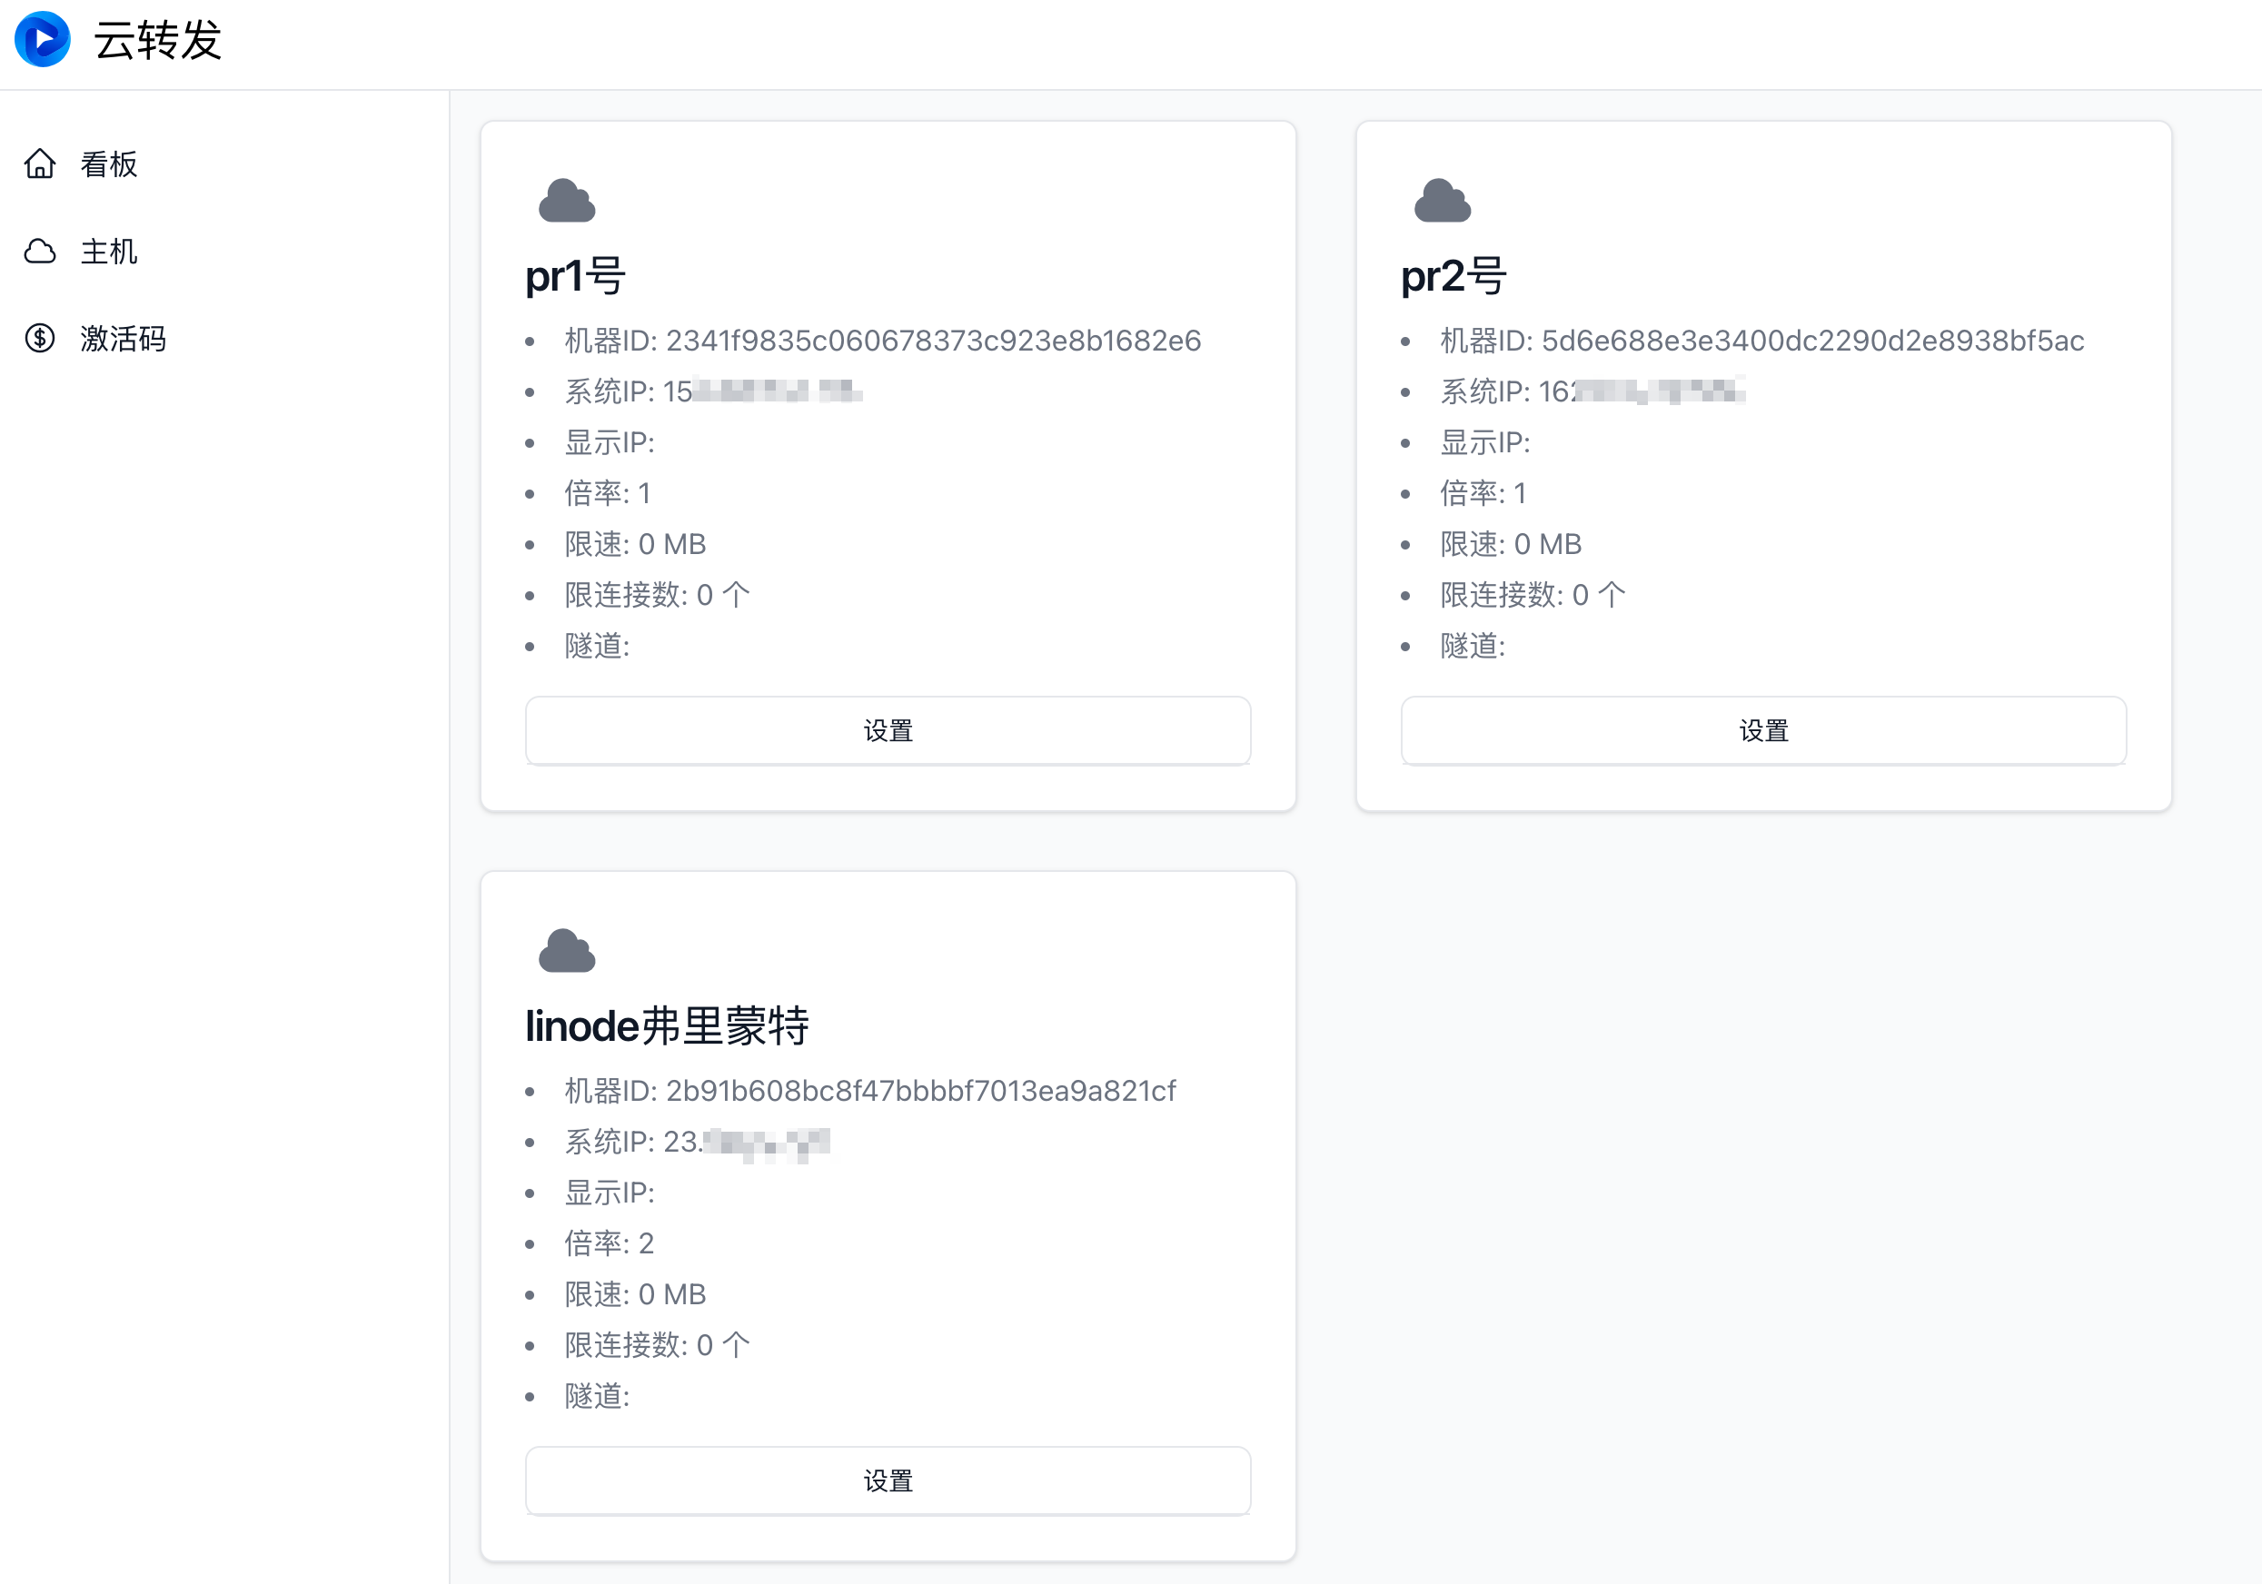Click the pr1号 机器ID value
Screen dimensions: 2262x1584
point(932,341)
